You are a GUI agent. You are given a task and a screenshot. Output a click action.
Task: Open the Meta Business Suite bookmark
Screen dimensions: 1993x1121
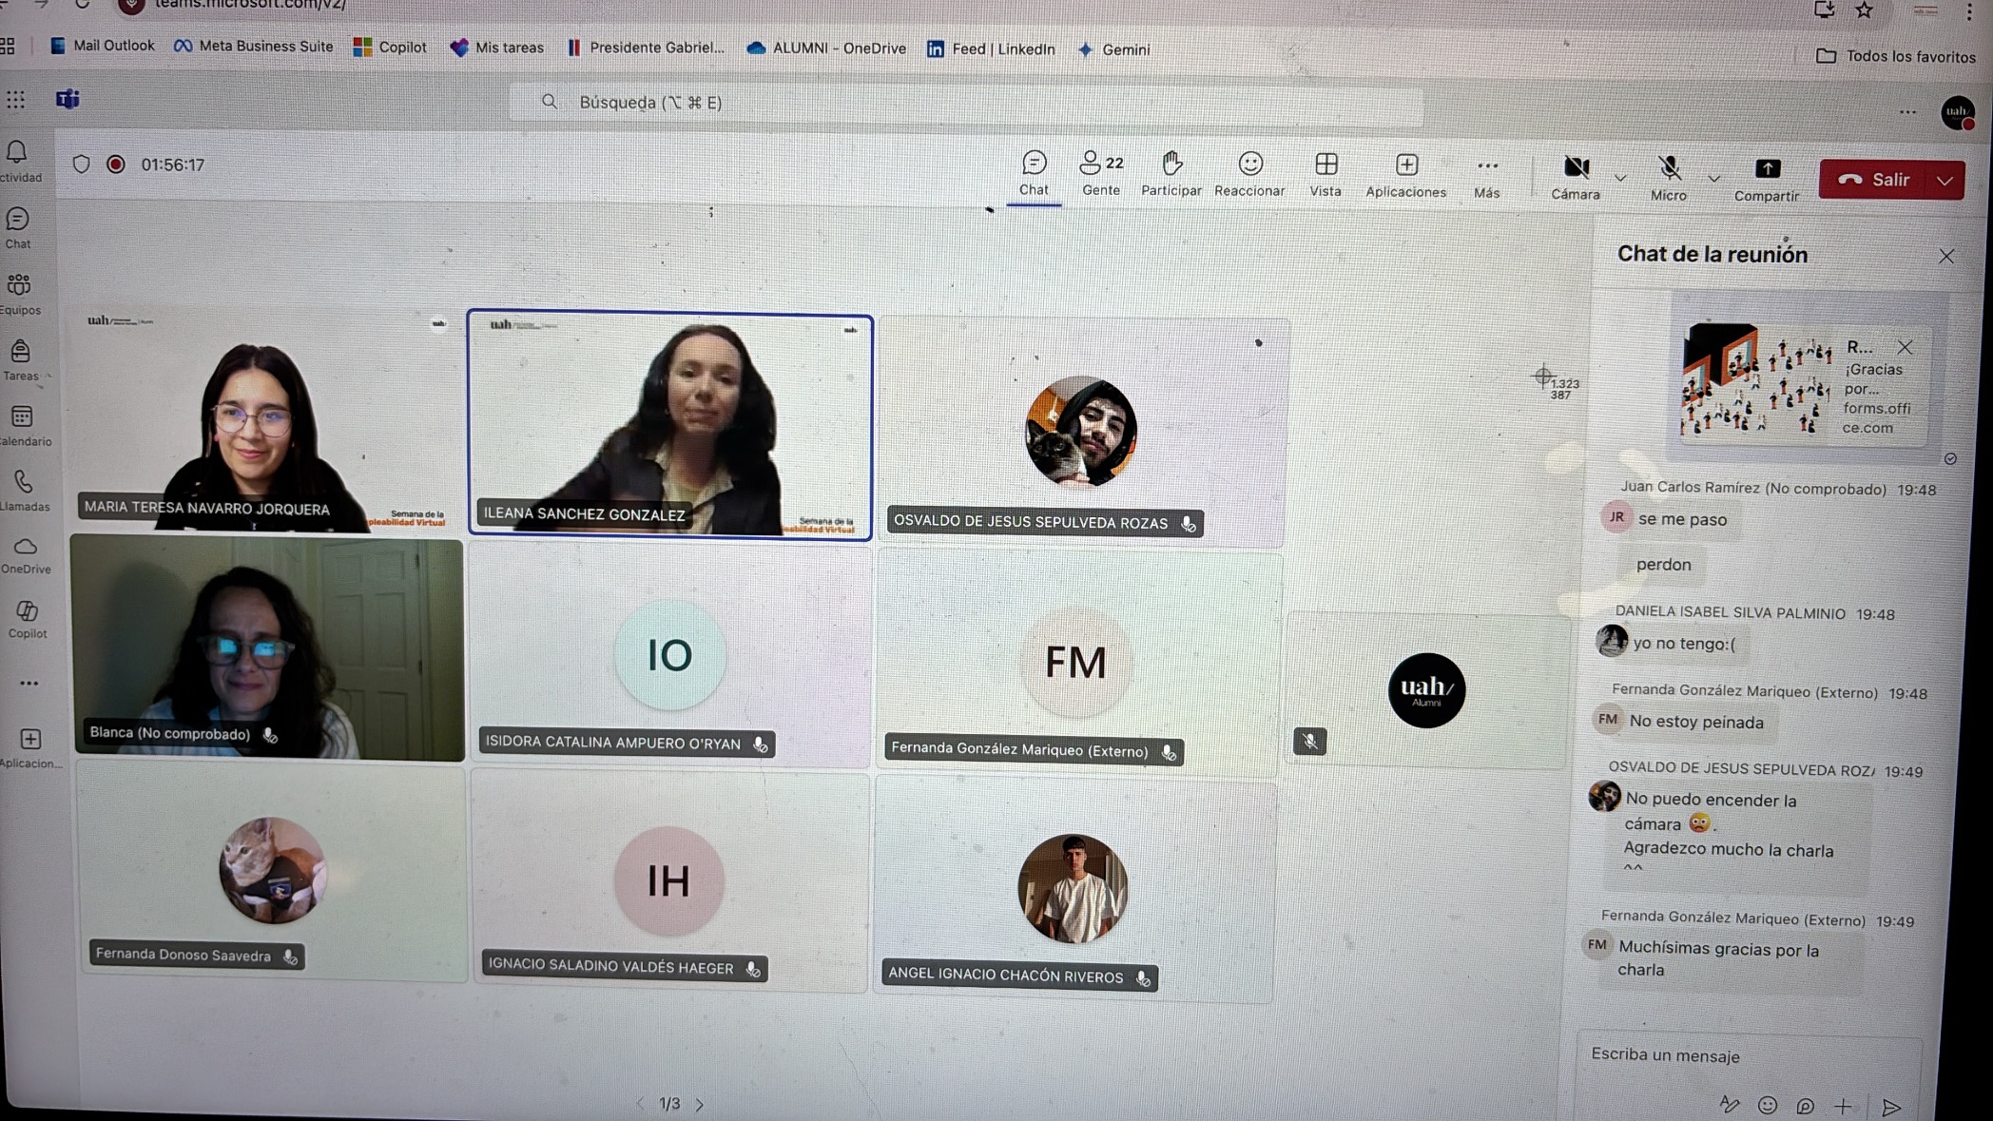254,47
